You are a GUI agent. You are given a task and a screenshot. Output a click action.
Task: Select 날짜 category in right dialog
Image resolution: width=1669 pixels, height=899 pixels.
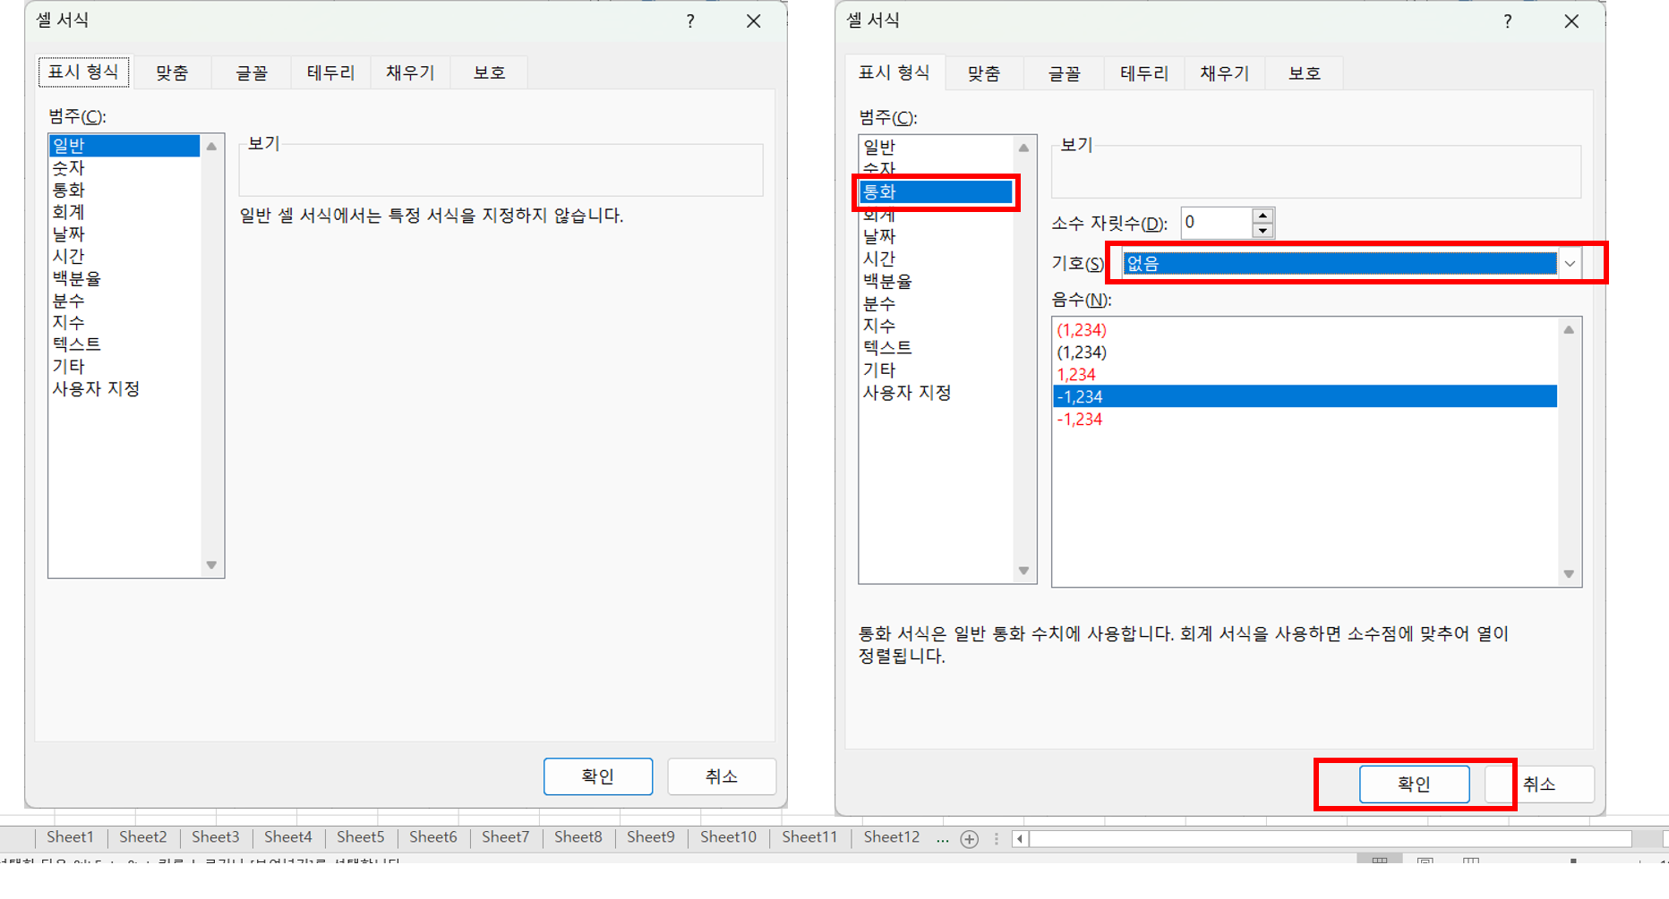pyautogui.click(x=936, y=236)
